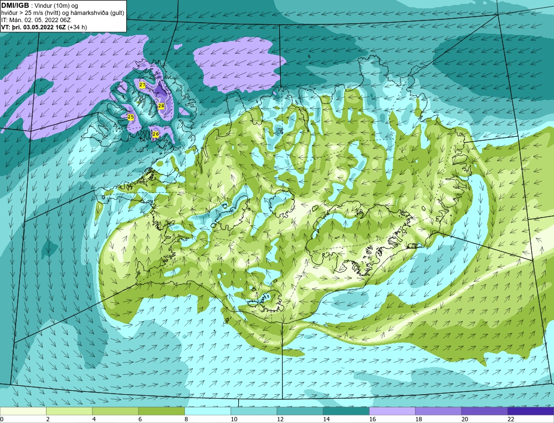554x423 pixels.
Task: Click the 20–22 m/s violet legend swatch
Action: pos(484,411)
